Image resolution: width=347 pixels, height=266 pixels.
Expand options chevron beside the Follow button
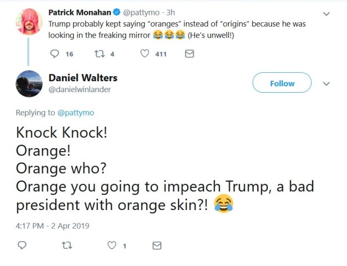(326, 84)
